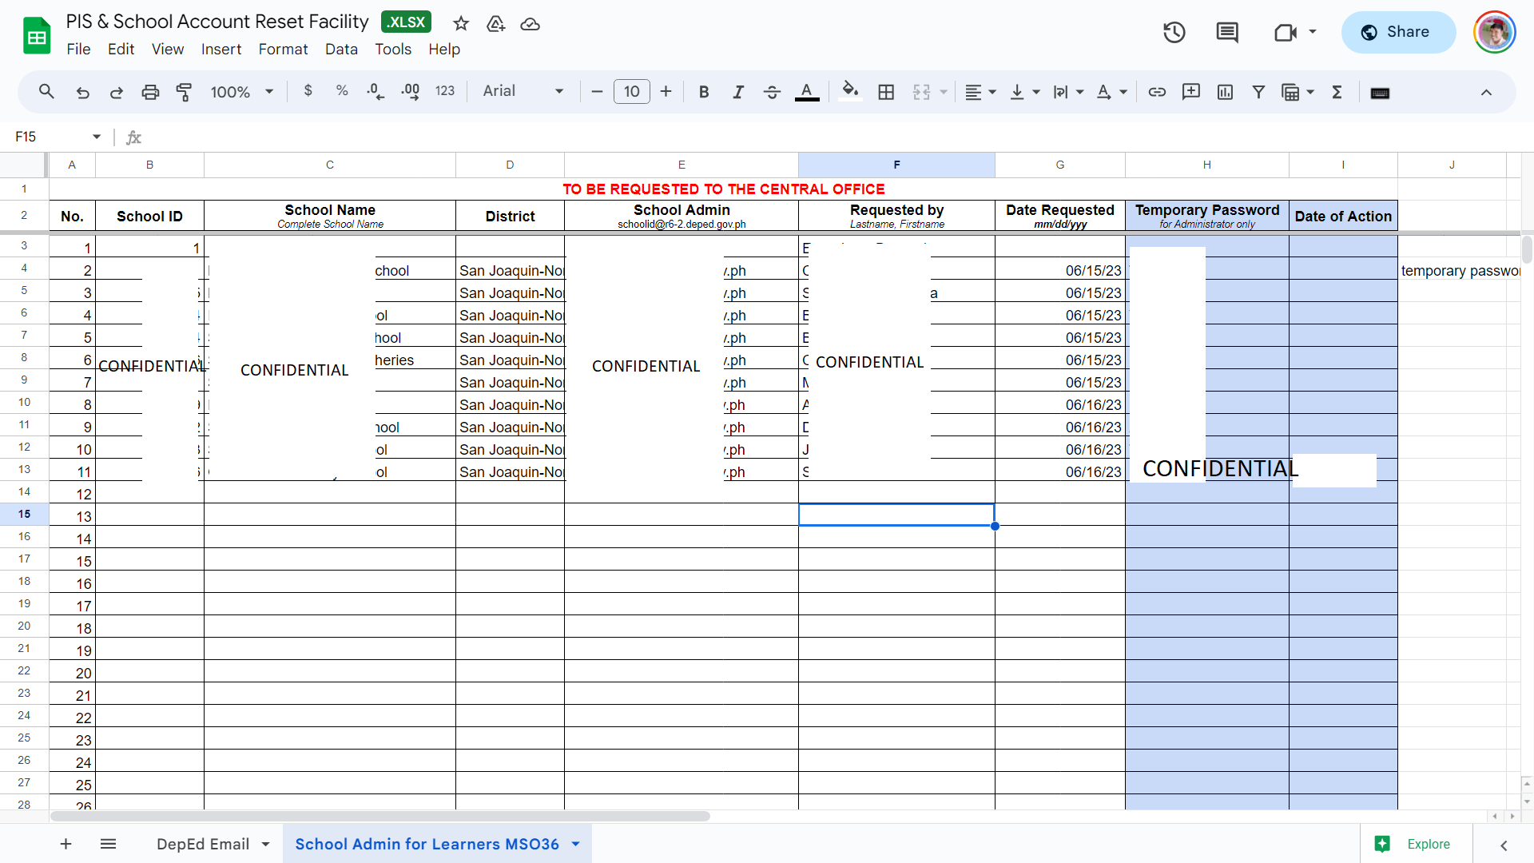Insert a comment from toolbar

1191,92
